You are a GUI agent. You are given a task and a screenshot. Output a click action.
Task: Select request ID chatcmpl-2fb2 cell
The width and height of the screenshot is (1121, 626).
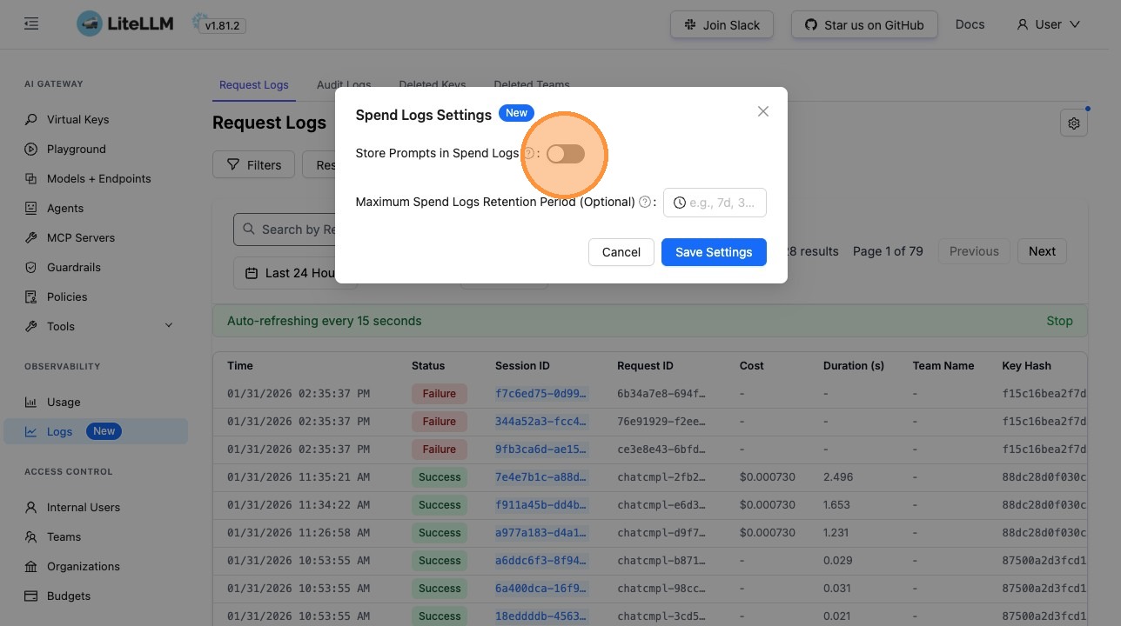661,477
